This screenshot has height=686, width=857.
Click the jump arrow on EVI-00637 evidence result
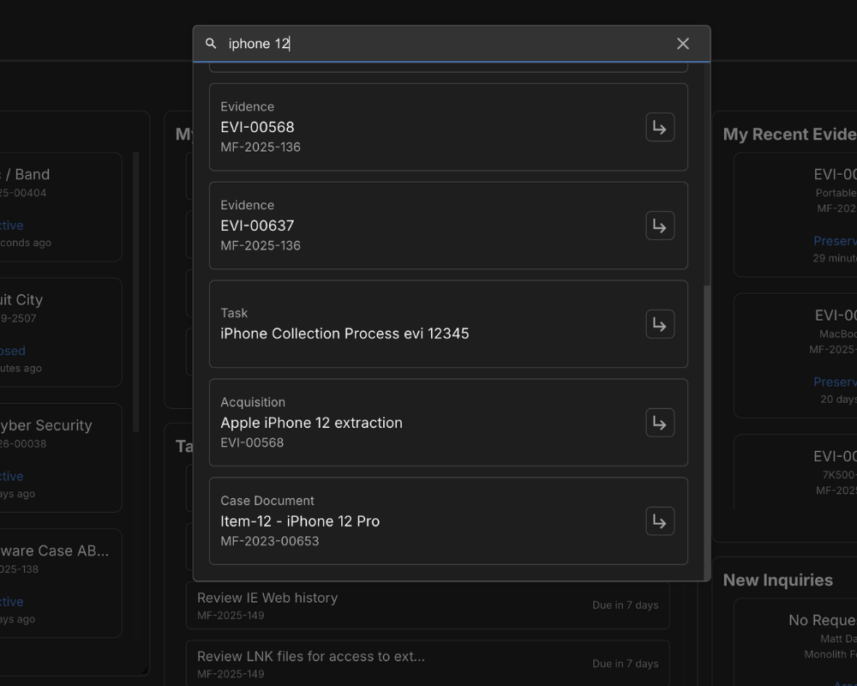(x=660, y=226)
